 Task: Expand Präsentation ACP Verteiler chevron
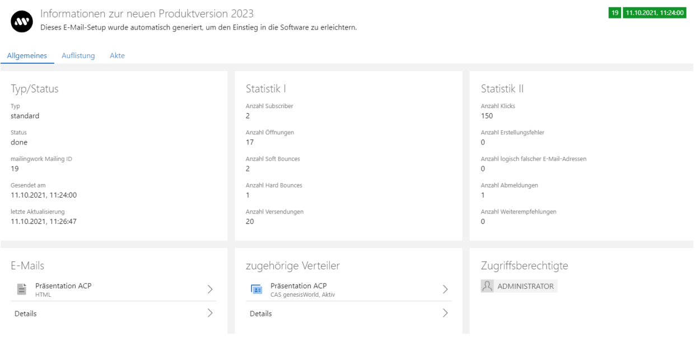pos(446,289)
